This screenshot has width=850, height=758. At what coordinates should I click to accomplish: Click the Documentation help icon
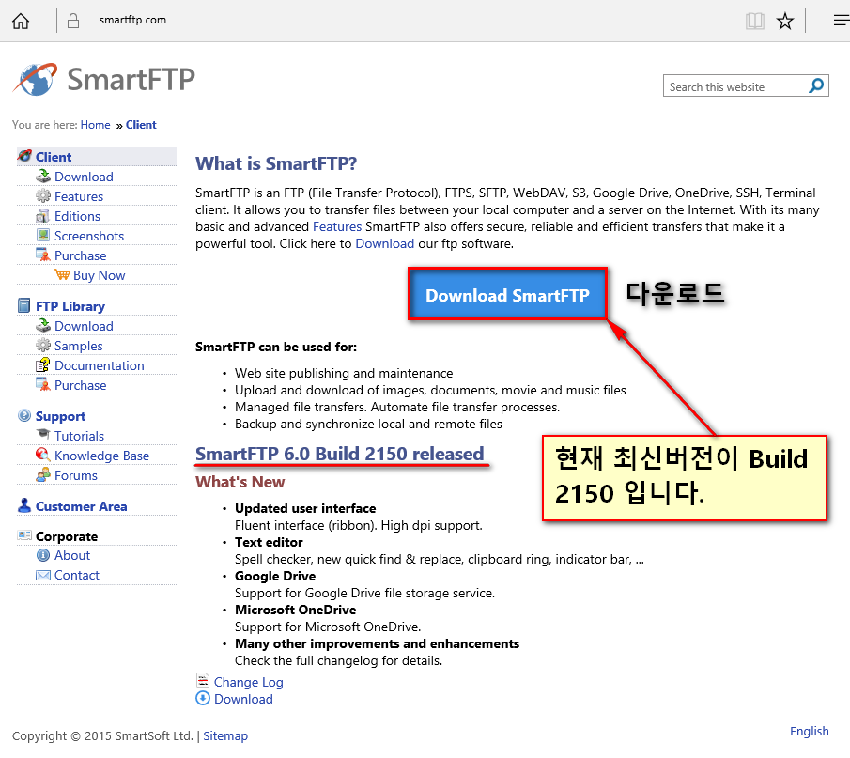pos(43,364)
